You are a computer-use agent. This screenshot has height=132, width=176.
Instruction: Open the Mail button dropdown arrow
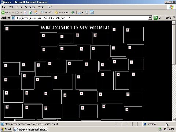[83, 12]
